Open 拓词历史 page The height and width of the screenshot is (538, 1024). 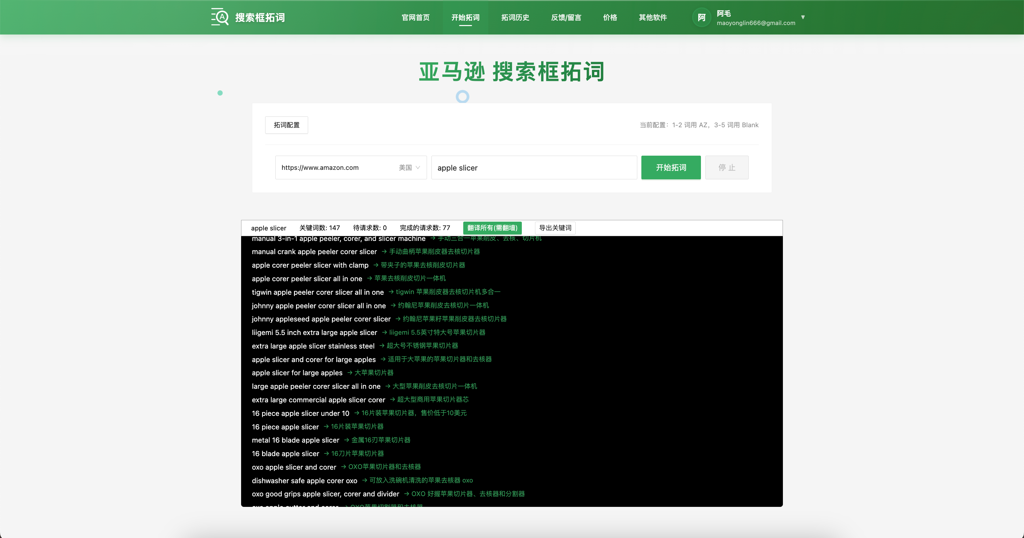[x=515, y=18]
